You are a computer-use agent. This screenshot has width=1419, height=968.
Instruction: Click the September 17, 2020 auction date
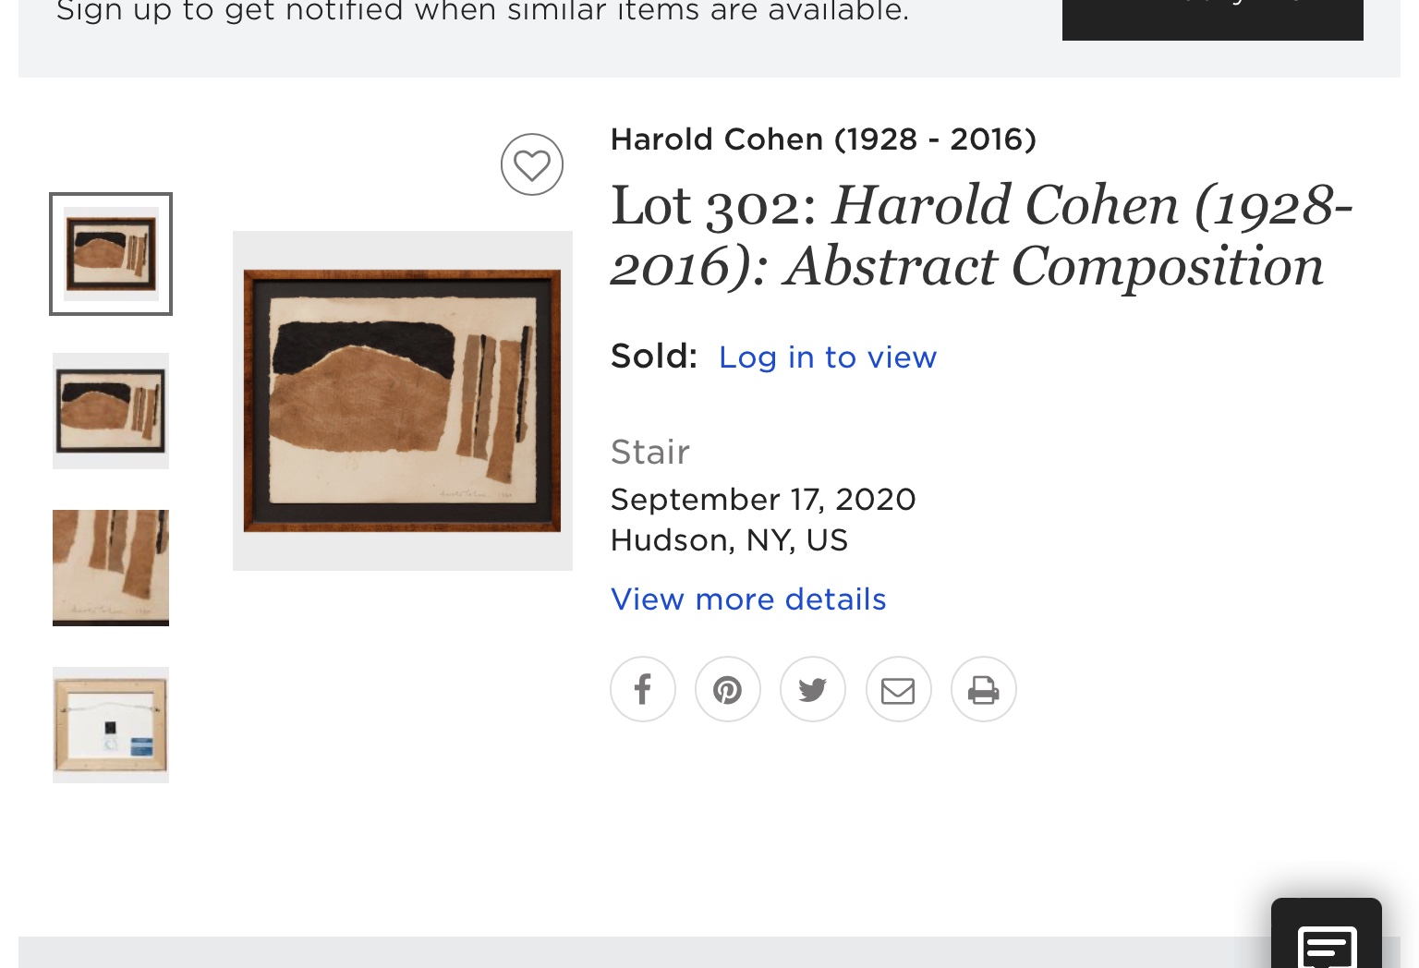pyautogui.click(x=763, y=500)
